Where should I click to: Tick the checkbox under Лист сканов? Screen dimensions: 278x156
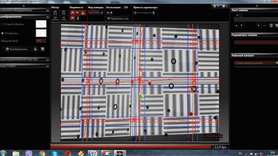(x=241, y=15)
